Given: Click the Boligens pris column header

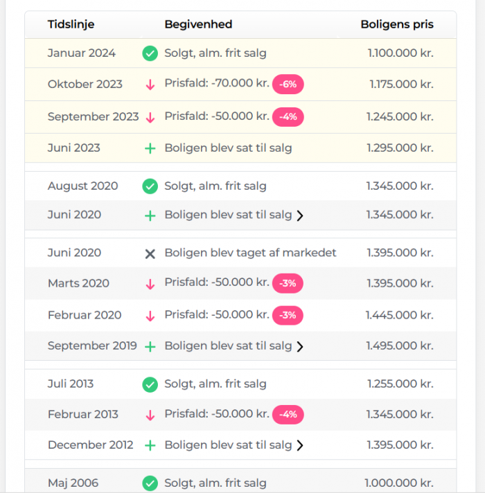Looking at the screenshot, I should 397,24.
